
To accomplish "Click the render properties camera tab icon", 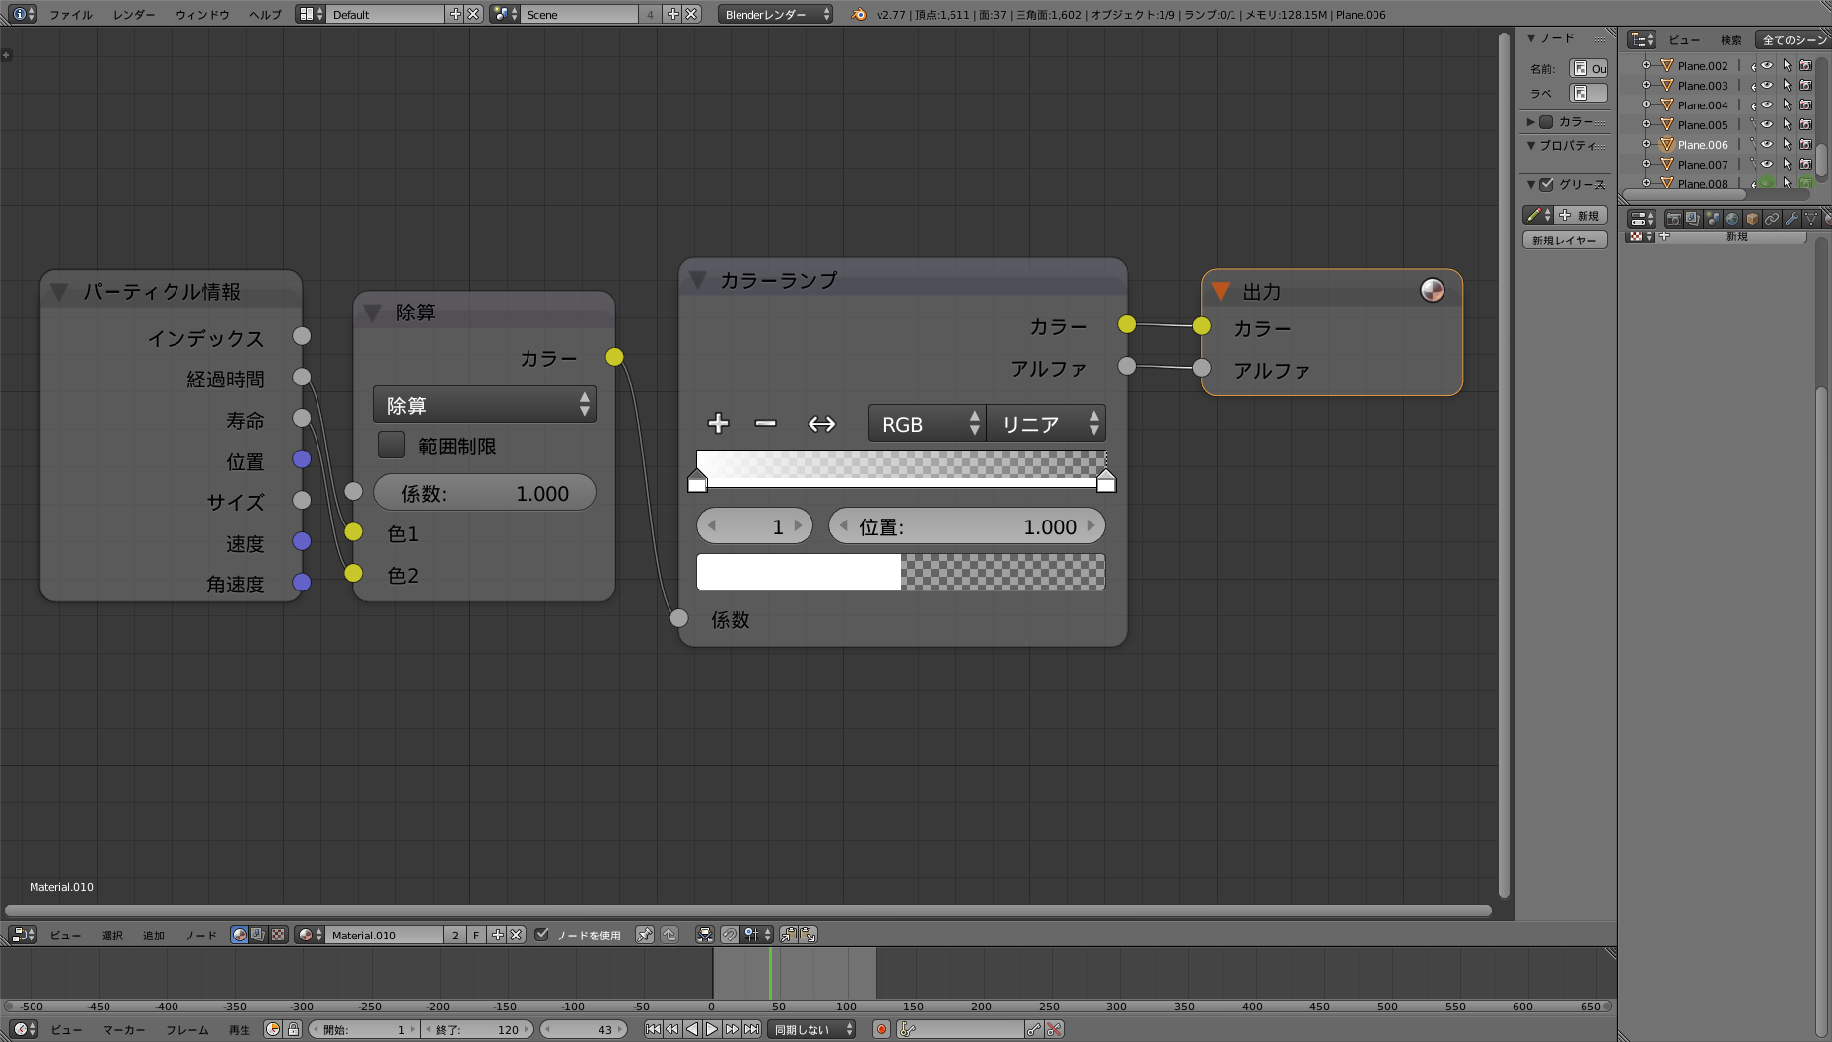I will coord(1673,219).
